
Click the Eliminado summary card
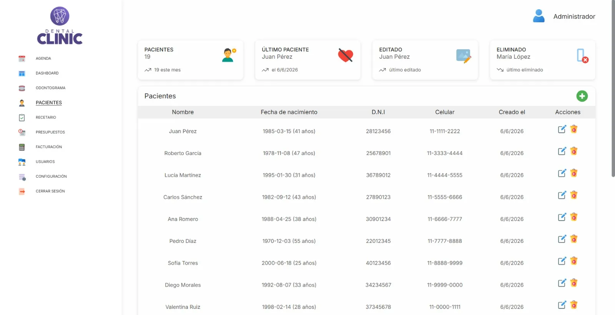[x=543, y=60]
